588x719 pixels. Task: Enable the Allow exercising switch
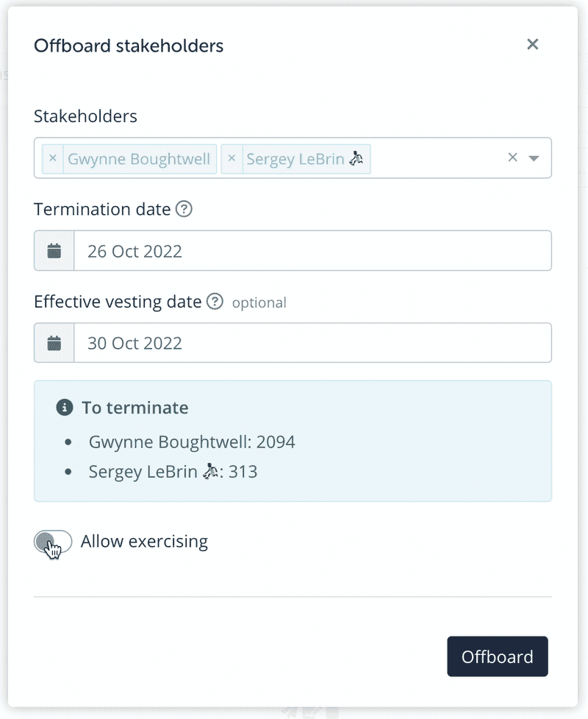pyautogui.click(x=53, y=542)
